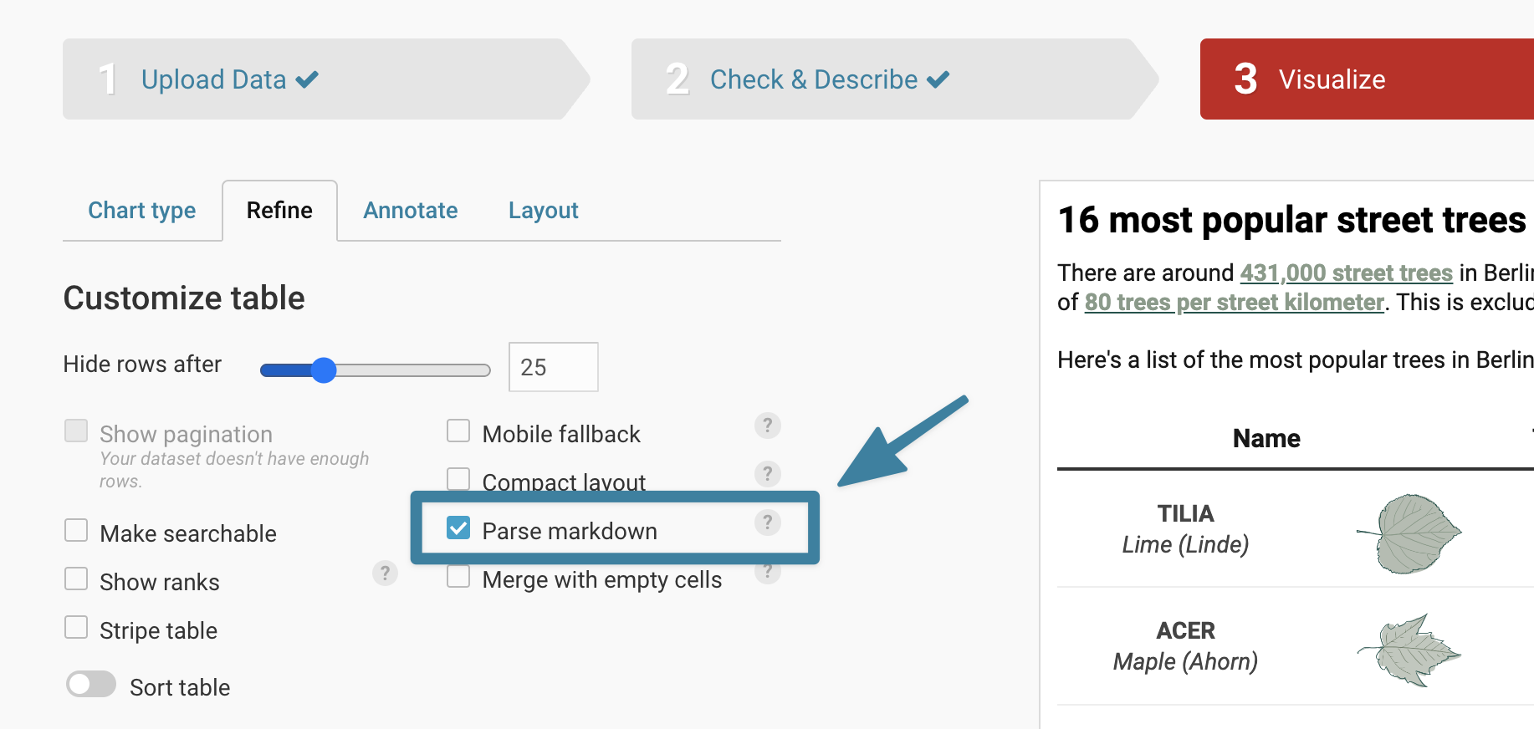Open help icon for Merge with empty cells

[x=767, y=572]
